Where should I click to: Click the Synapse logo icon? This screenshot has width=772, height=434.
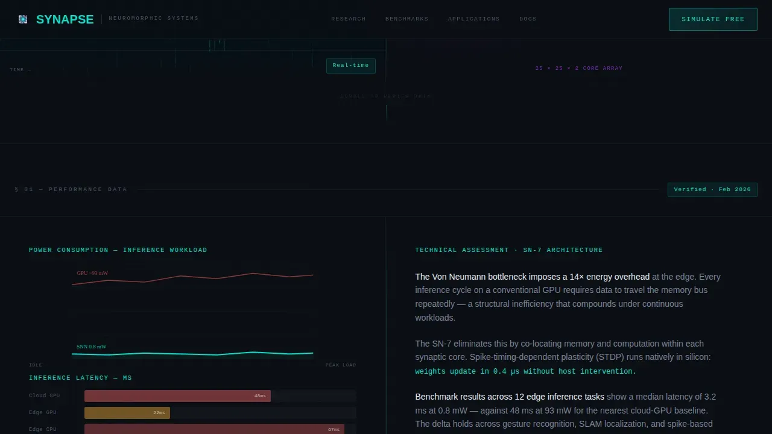(23, 19)
